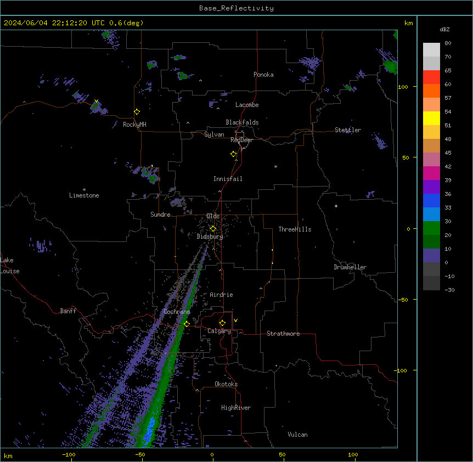Click the green echo patch at the top-right corner

[x=391, y=66]
